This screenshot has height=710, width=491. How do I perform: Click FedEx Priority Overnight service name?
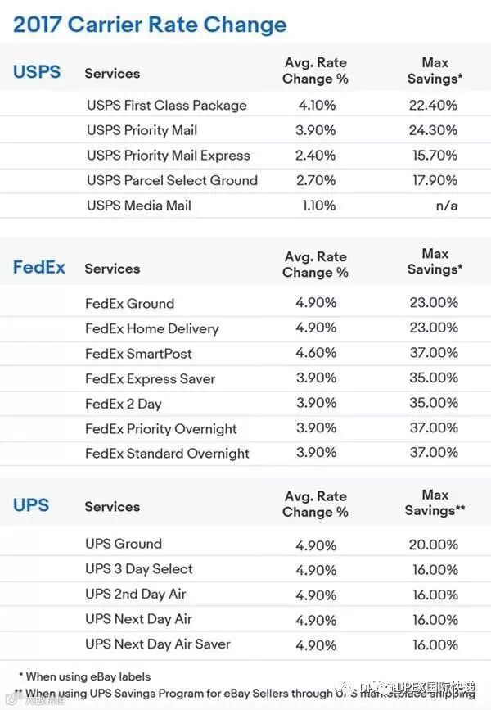[160, 429]
